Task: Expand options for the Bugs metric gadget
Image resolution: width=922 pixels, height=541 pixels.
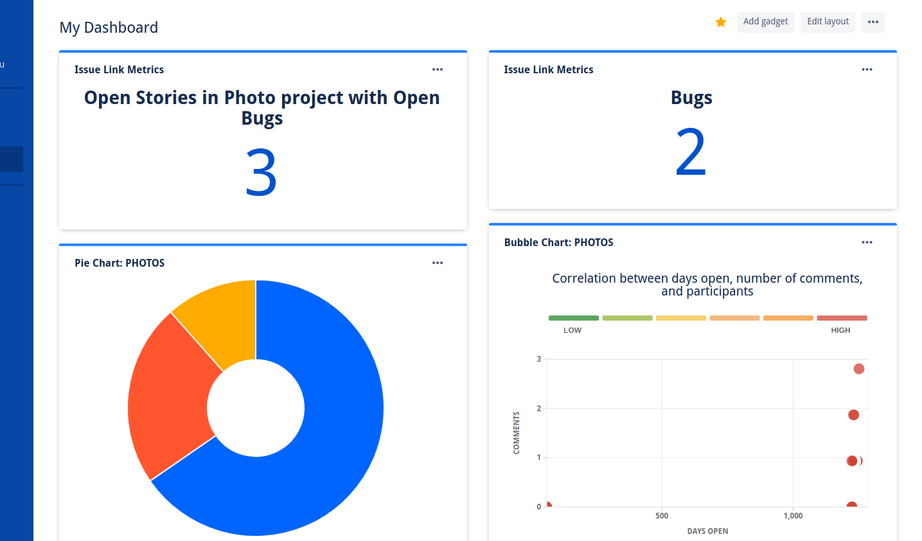Action: (867, 69)
